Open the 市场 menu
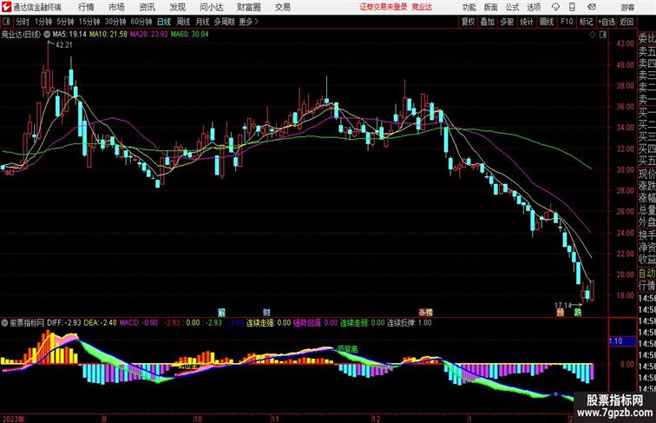Screen dimensions: 656x423 [x=117, y=7]
